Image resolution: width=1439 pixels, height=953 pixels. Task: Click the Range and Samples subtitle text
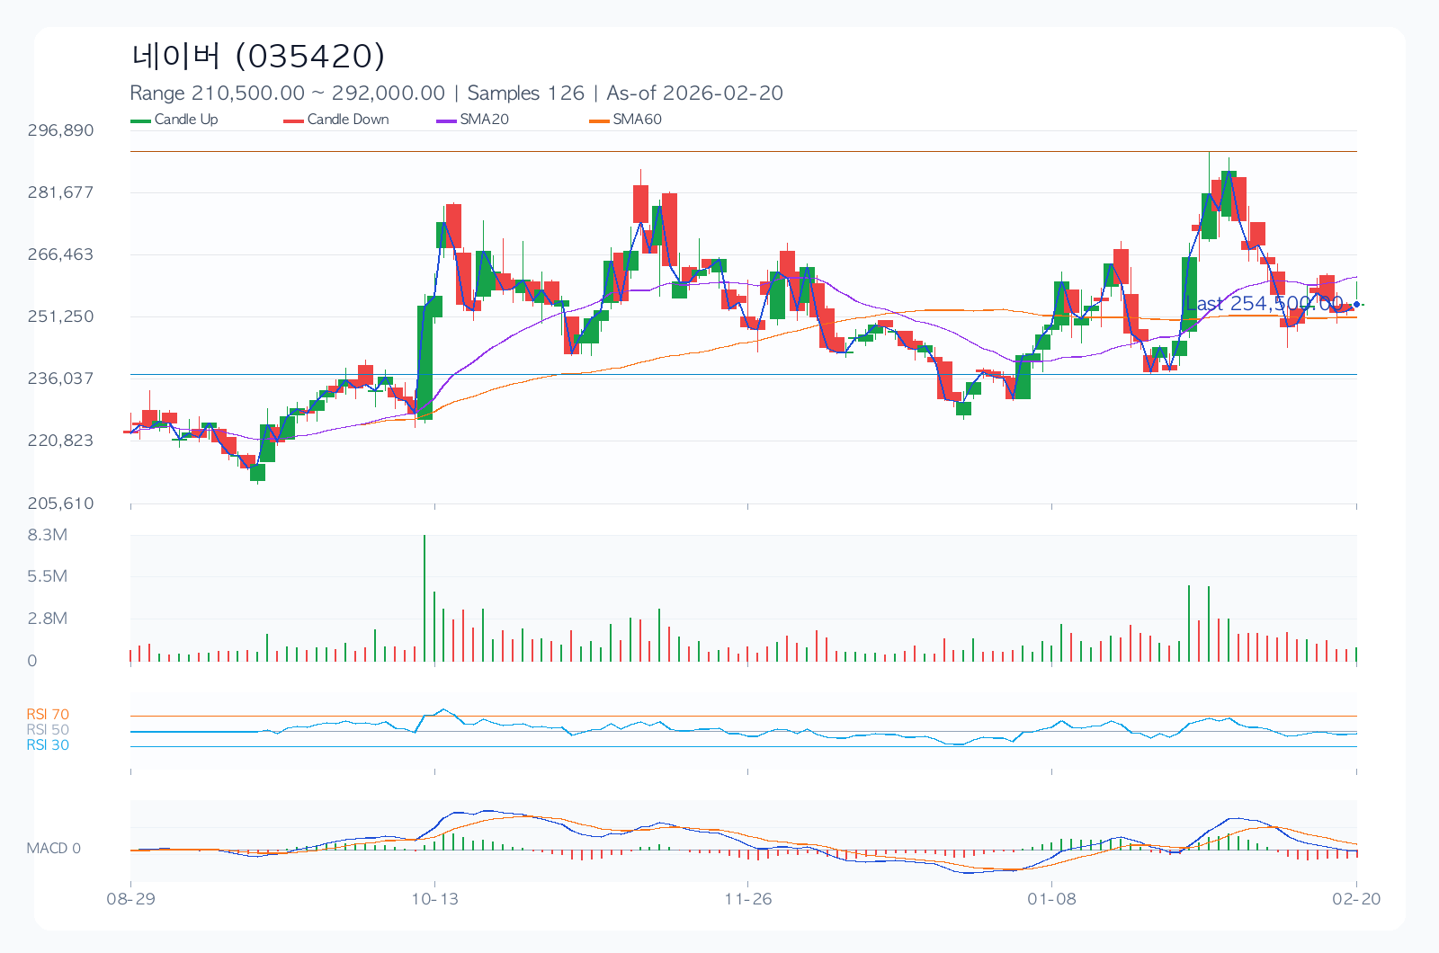[x=456, y=94]
